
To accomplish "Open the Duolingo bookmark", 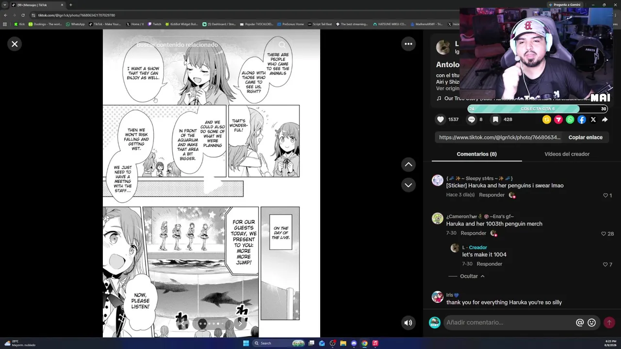I will pyautogui.click(x=45, y=24).
